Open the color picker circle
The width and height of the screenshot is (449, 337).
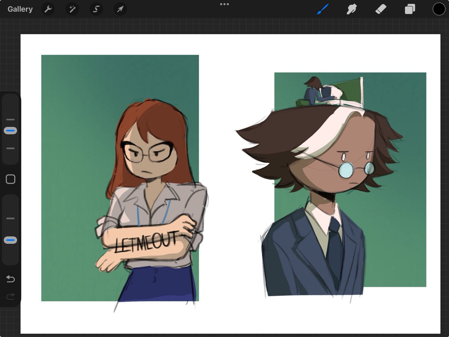(x=439, y=9)
